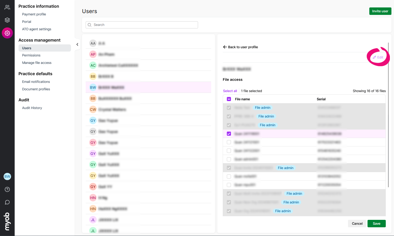Click the File name column header

coord(243,99)
